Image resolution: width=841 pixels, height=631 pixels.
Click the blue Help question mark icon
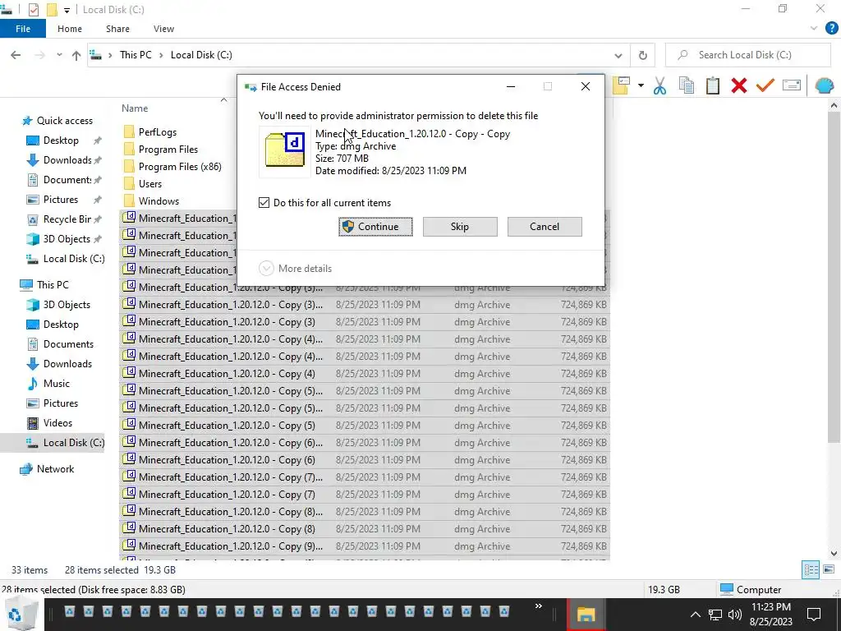click(x=831, y=29)
